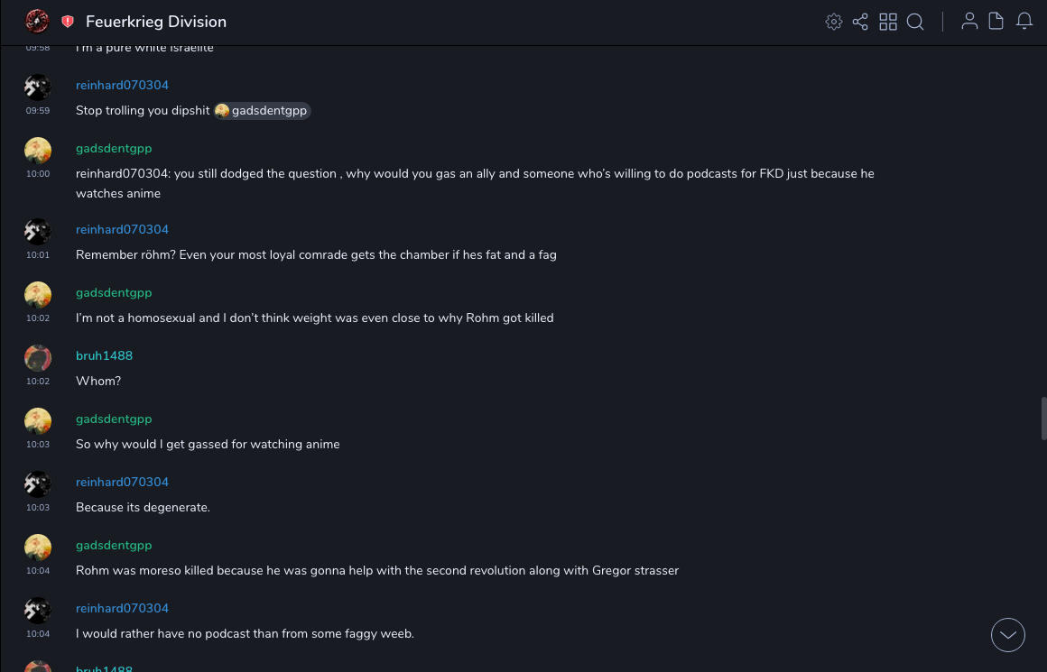Open the notifications bell icon

click(1024, 22)
